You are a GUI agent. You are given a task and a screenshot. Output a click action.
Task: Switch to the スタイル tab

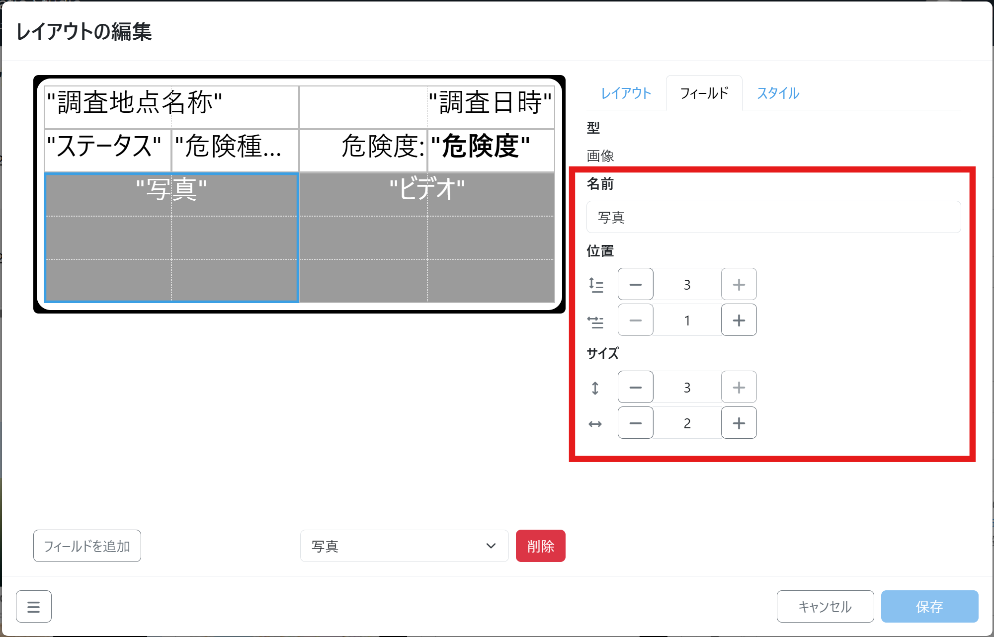coord(778,93)
